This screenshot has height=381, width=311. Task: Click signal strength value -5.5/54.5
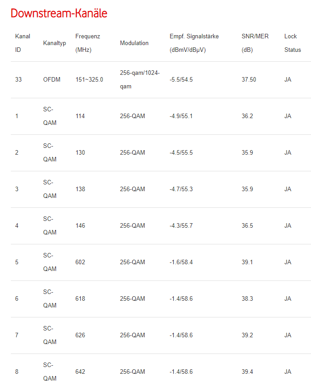click(181, 80)
